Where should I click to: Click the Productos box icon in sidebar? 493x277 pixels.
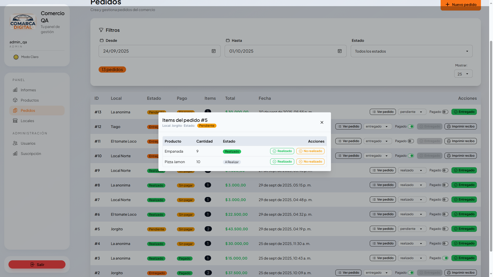(x=15, y=100)
